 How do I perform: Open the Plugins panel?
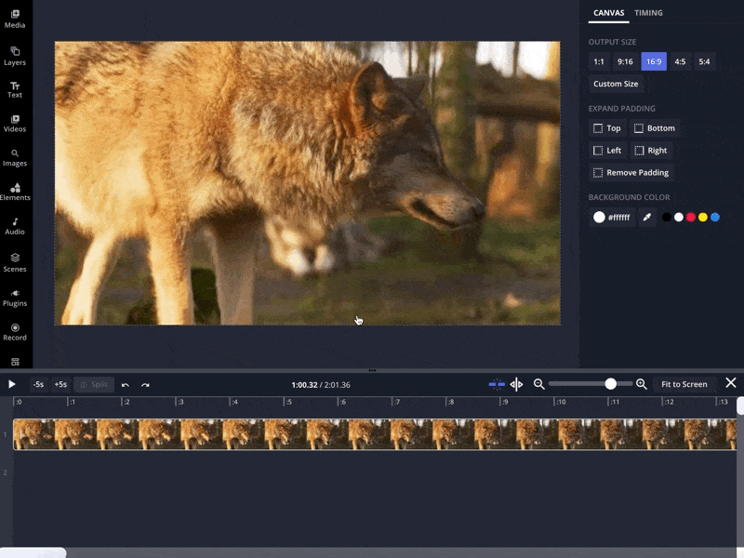(x=15, y=298)
